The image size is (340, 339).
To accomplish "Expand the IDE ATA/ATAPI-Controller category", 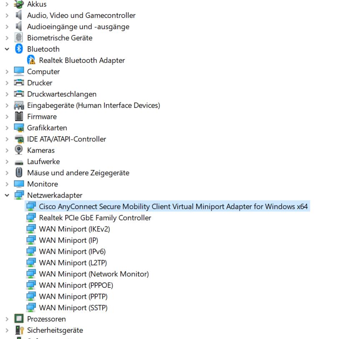I will 7,139.
